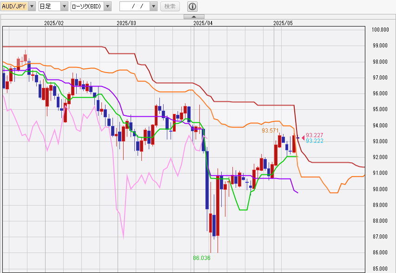
Task: Open the AUD/JPY currency pair dropdown arrow
Action: [32, 7]
